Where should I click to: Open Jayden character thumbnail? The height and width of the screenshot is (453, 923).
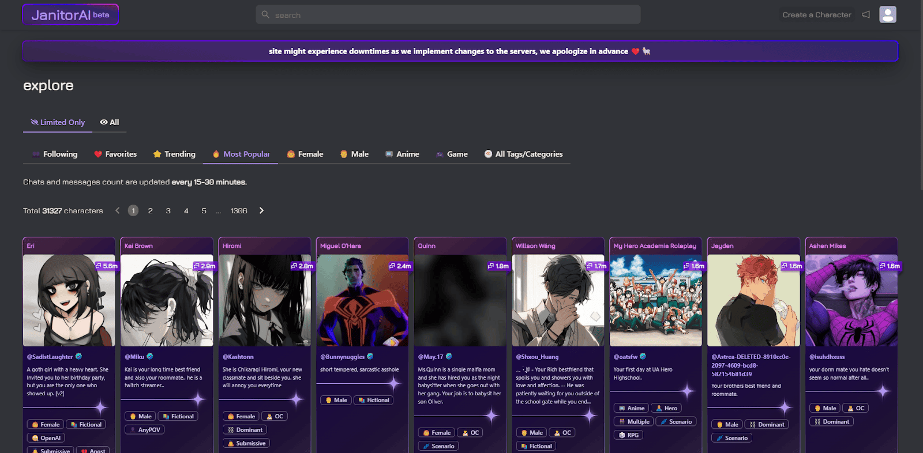pos(753,300)
